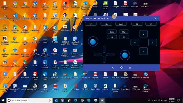Select the AgeCalc.png desktop file
Screen dimensions: 183x103
click(25, 87)
